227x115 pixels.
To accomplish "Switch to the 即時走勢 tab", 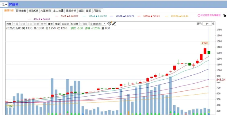I will point(21,10).
